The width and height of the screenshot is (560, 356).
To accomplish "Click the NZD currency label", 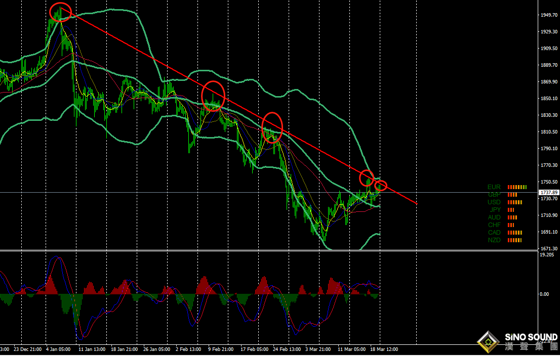I will coord(494,240).
